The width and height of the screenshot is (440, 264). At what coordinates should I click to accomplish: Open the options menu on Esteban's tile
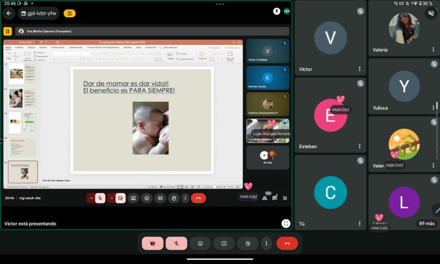tap(360, 146)
